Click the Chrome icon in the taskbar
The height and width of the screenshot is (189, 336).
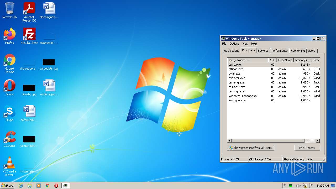(x=48, y=186)
